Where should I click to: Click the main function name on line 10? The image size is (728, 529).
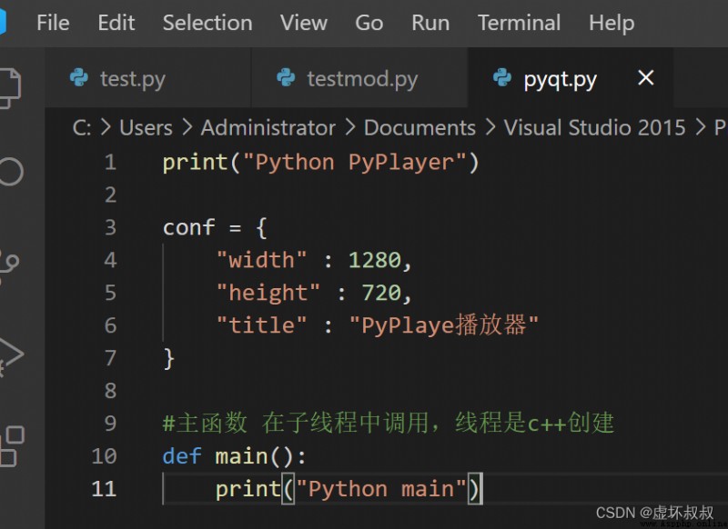click(241, 456)
